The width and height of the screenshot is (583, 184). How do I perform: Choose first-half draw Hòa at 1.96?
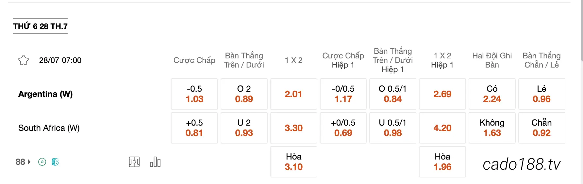point(442,162)
